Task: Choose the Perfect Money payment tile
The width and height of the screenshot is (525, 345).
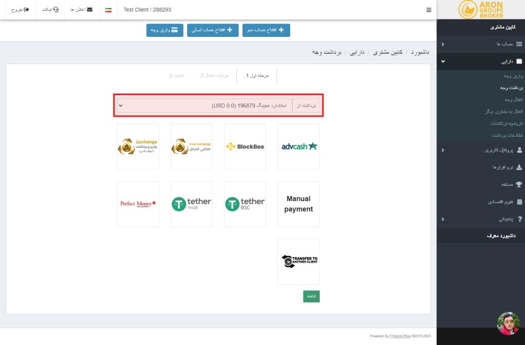Action: [x=138, y=204]
